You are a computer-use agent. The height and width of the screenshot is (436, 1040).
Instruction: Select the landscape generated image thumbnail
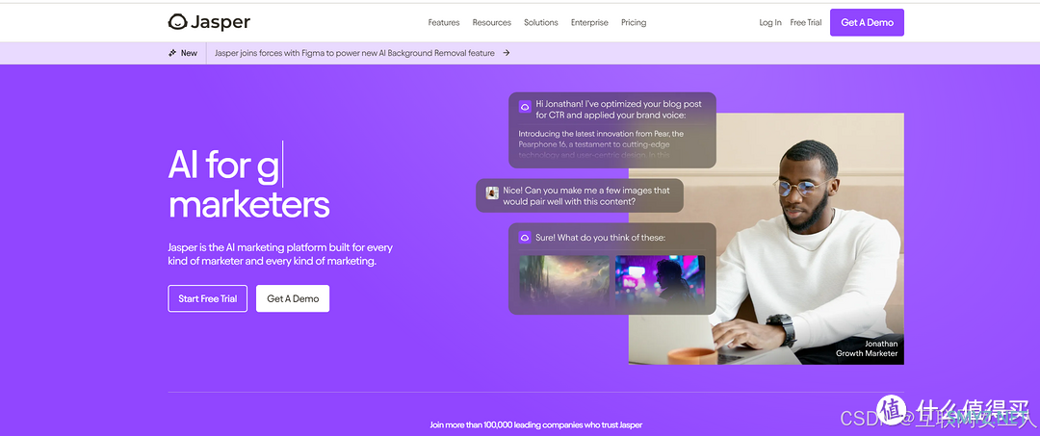tap(564, 281)
